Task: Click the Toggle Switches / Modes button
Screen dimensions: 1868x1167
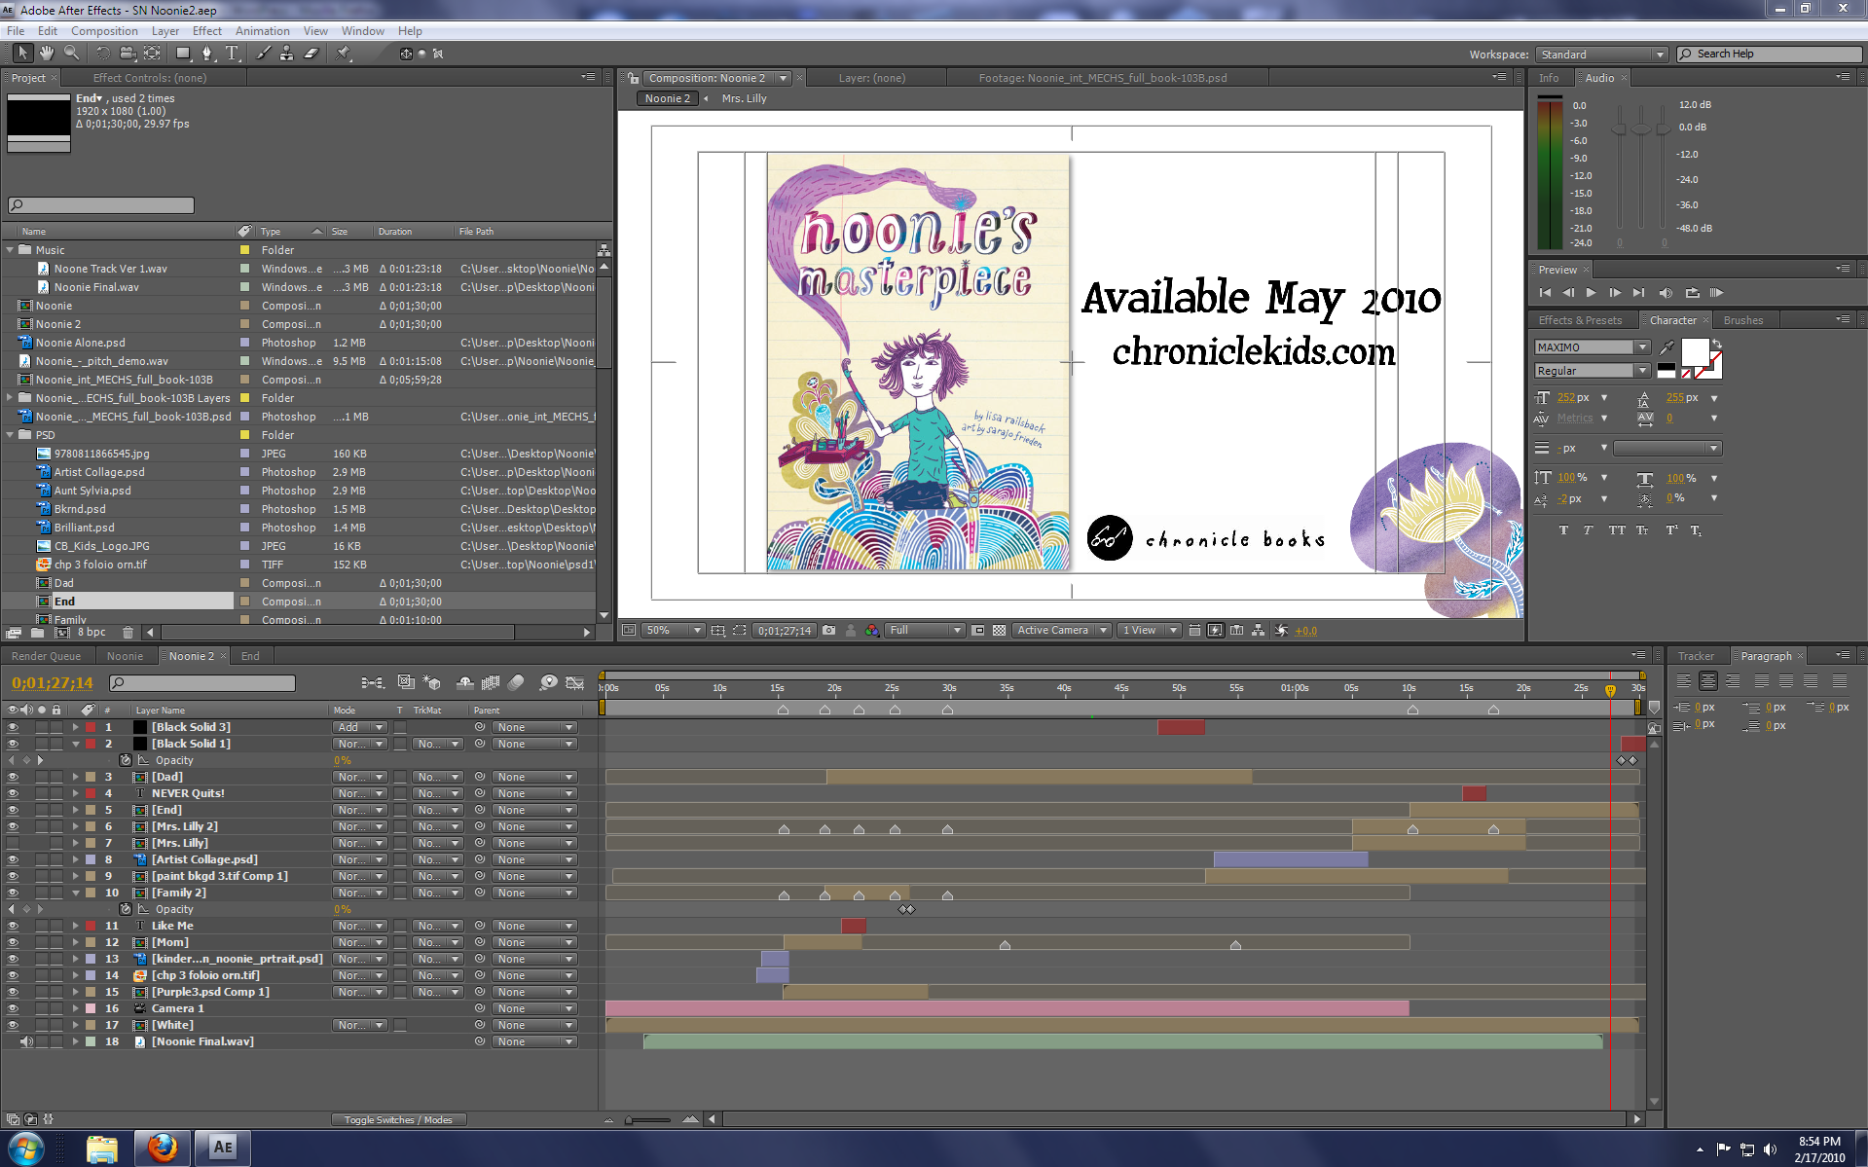Action: [398, 1120]
